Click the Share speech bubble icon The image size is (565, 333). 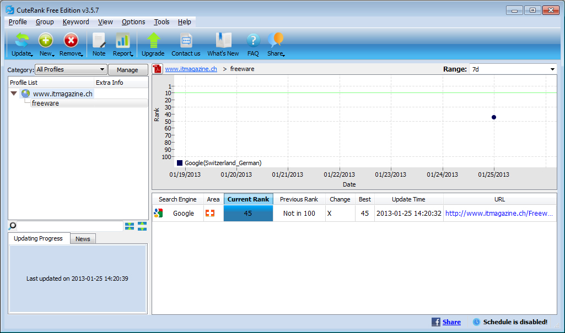point(276,40)
